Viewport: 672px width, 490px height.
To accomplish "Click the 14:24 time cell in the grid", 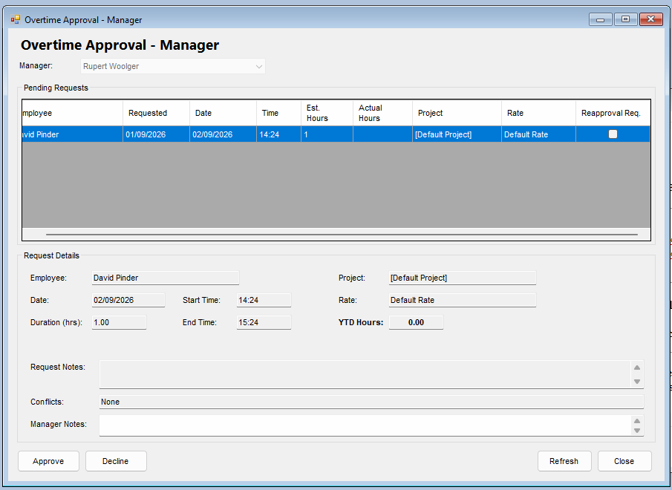I will click(278, 134).
